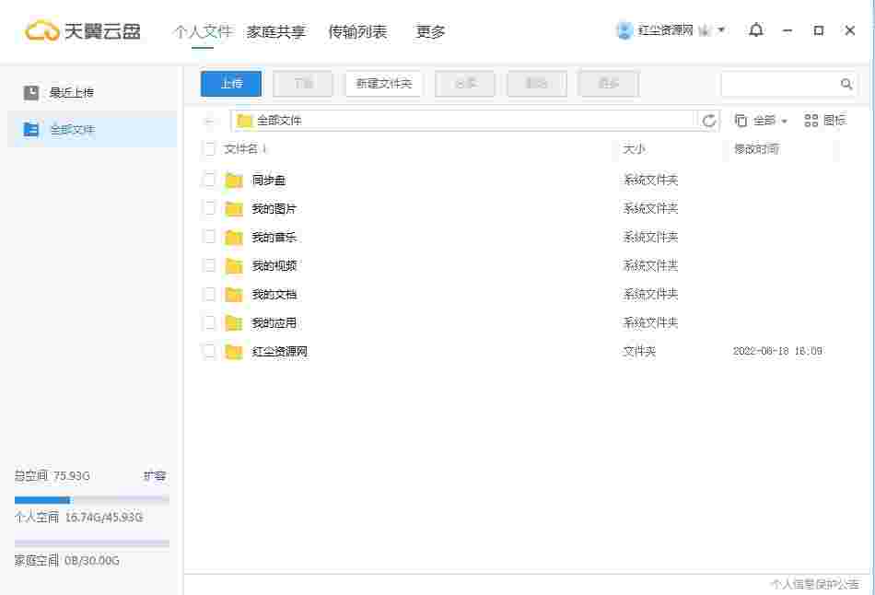Switch to 图标 (icon) view mode
The width and height of the screenshot is (875, 595).
click(x=824, y=120)
